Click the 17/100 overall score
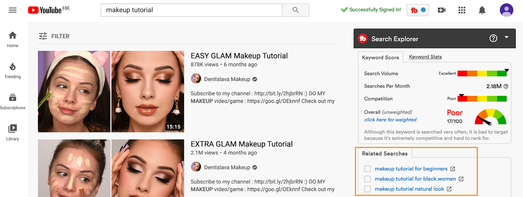 coord(454,121)
